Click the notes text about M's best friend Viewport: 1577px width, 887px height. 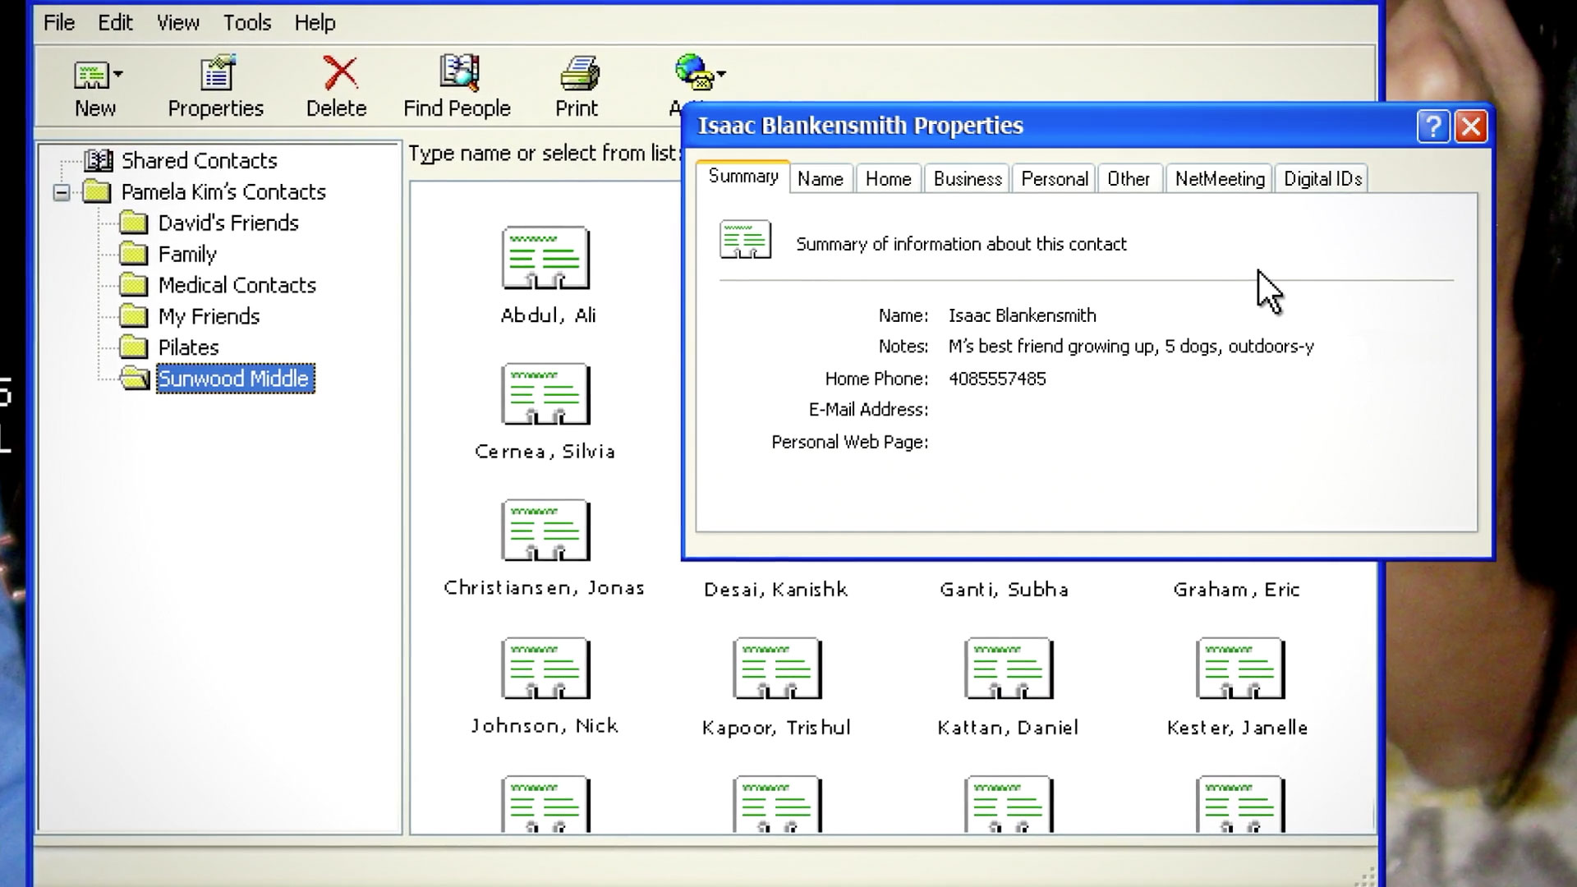coord(1131,347)
